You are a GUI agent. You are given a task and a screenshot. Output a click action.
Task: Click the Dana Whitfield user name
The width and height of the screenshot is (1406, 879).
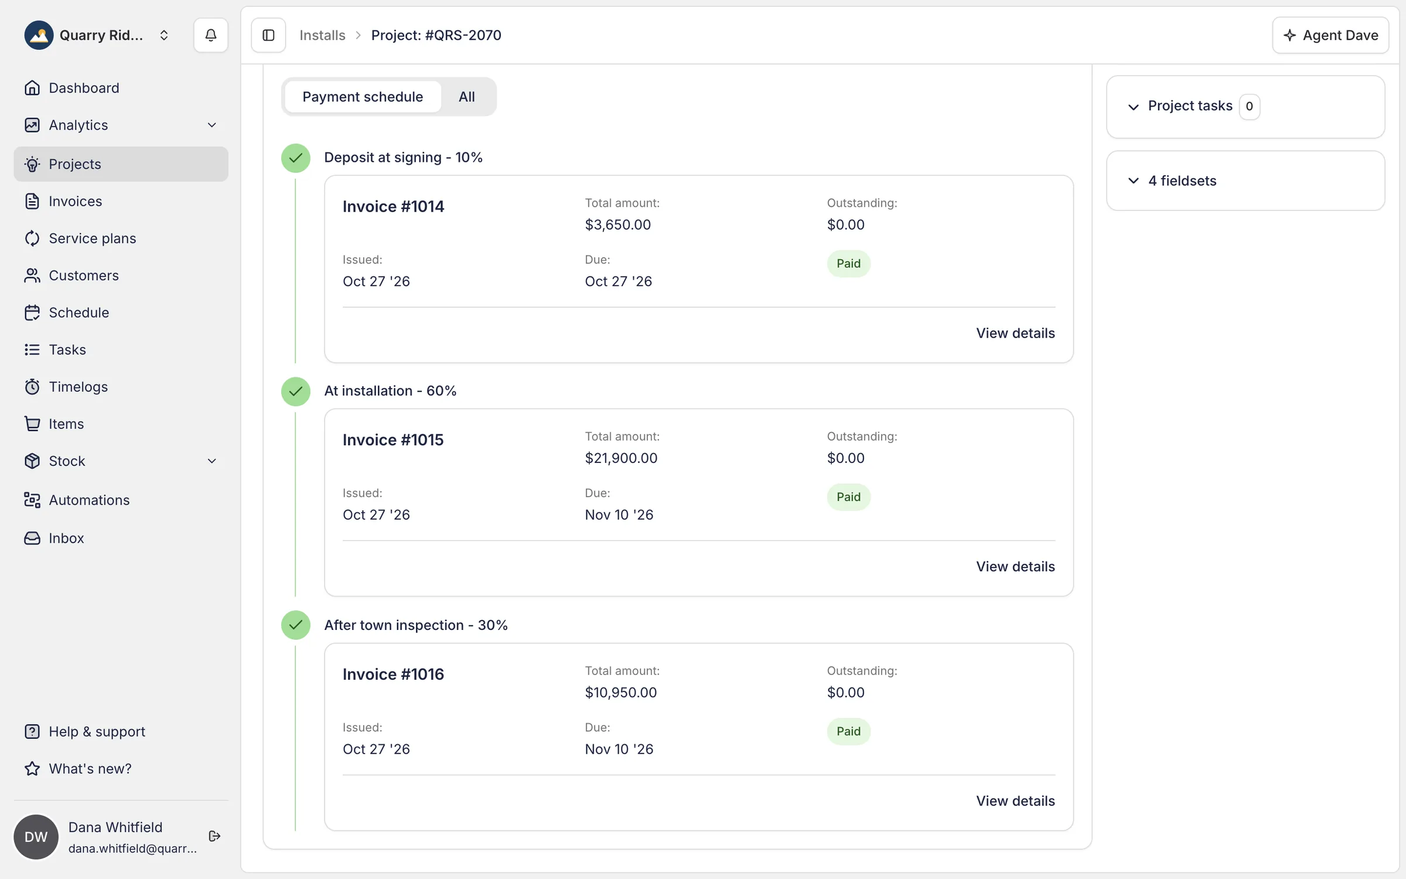[x=115, y=827]
